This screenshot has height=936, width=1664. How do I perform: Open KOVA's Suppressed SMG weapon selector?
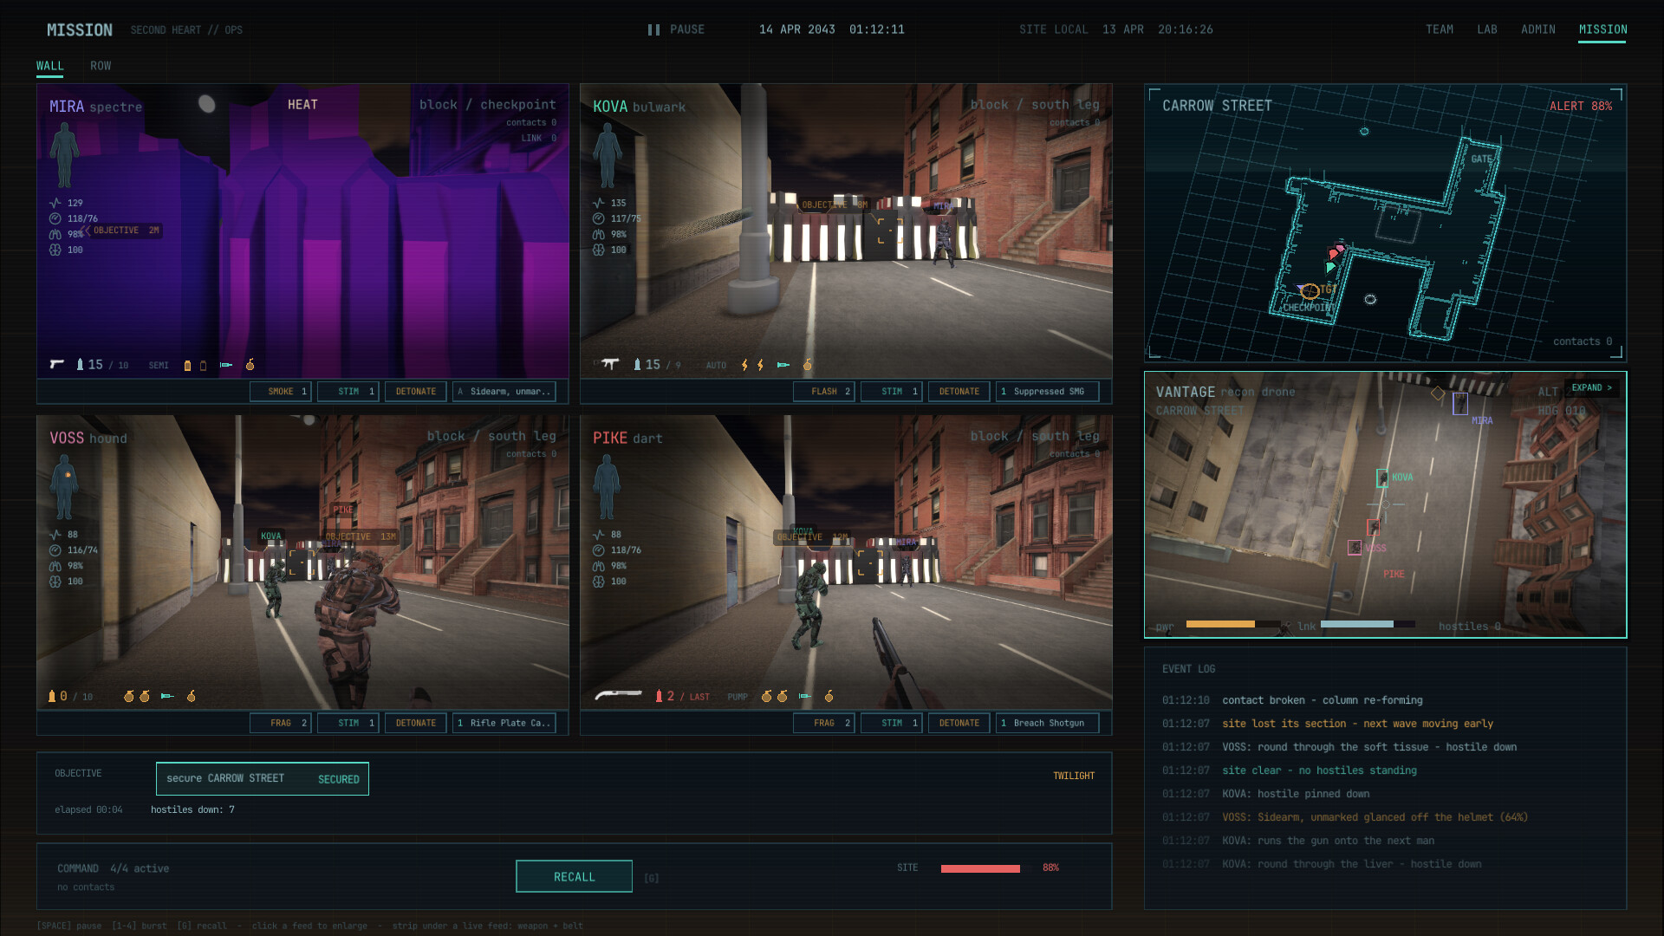1047,392
